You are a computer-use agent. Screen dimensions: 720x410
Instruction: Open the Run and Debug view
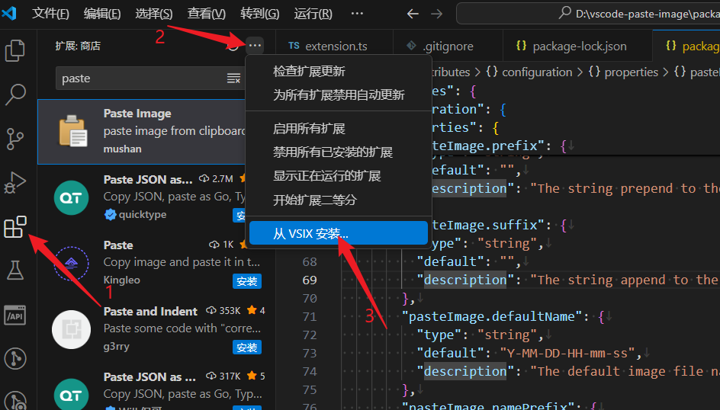(15, 184)
